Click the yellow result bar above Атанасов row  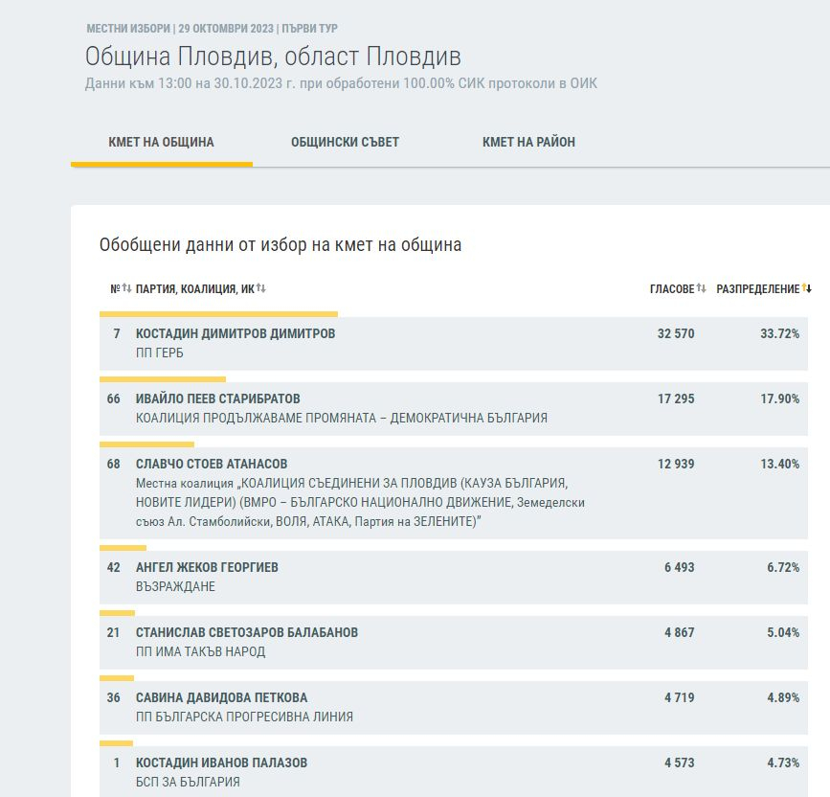146,444
